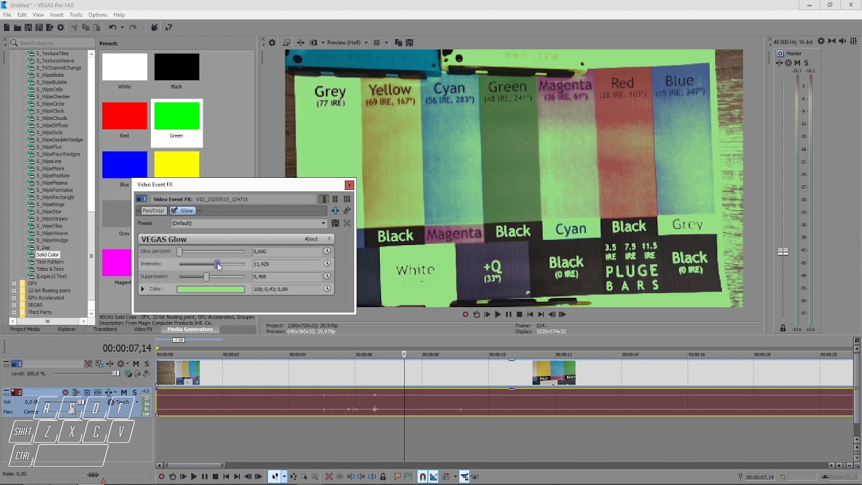Viewport: 862px width, 485px height.
Task: Open the Options menu
Action: coord(98,15)
